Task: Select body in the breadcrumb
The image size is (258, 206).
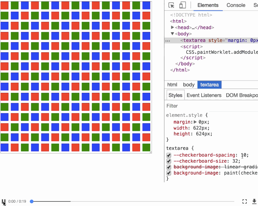Action: (189, 85)
